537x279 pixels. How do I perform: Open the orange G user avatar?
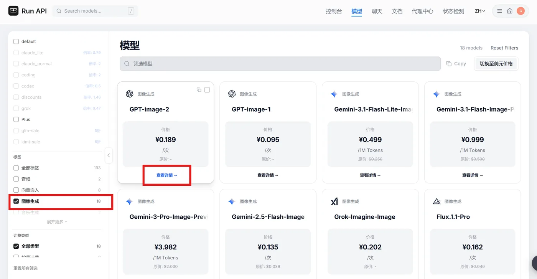click(521, 11)
